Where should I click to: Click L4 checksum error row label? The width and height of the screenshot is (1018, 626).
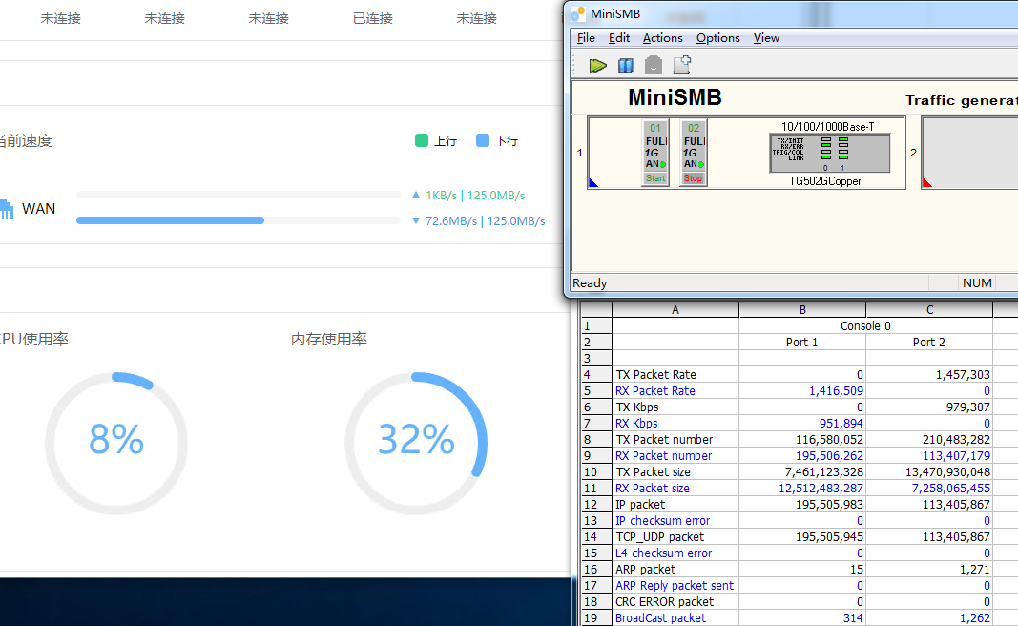pyautogui.click(x=663, y=553)
